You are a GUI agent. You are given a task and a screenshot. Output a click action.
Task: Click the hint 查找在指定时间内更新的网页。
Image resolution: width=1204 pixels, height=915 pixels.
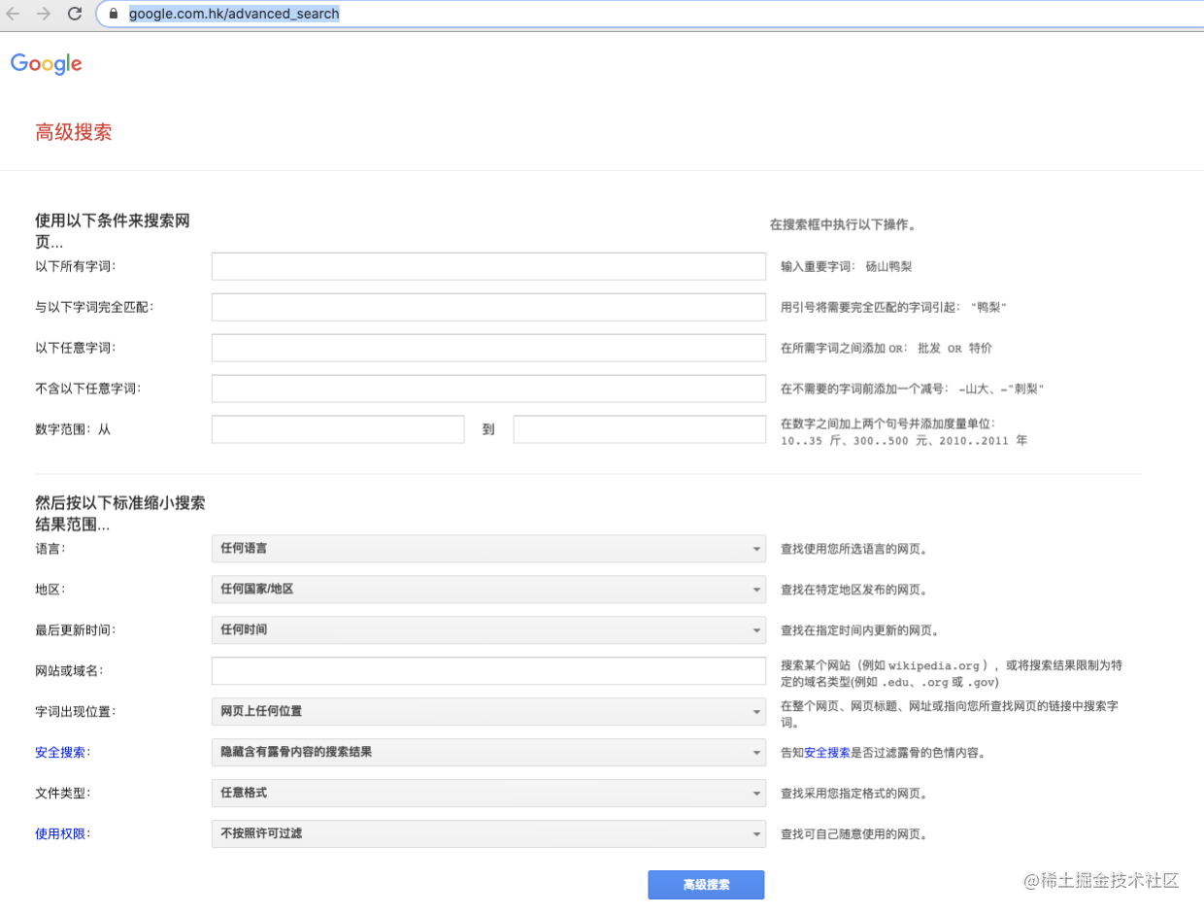click(x=860, y=630)
